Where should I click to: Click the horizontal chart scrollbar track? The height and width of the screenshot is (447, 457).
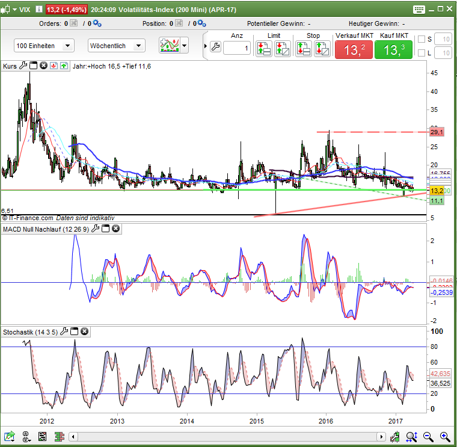pos(228,437)
